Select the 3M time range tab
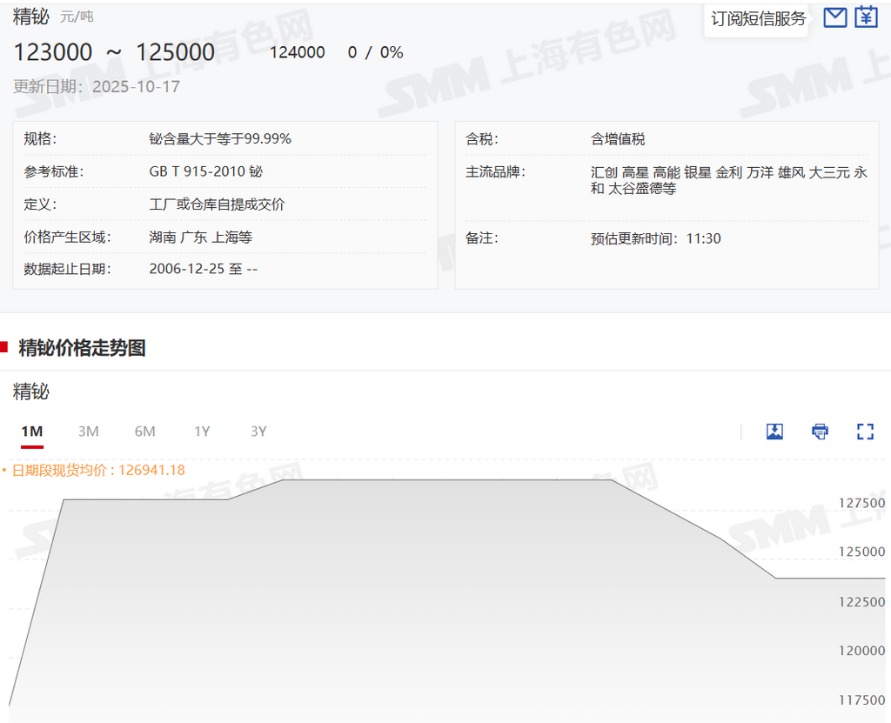The height and width of the screenshot is (723, 891). pos(88,432)
